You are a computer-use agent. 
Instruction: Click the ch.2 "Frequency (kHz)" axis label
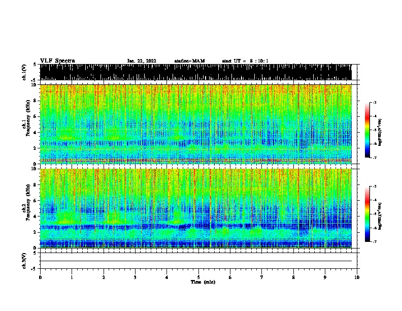point(28,202)
